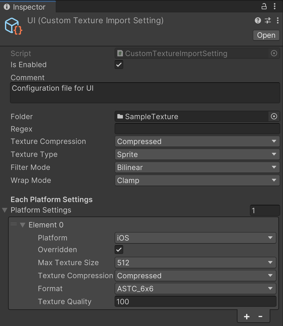
Task: Open the component context menu dots
Action: coord(278,21)
